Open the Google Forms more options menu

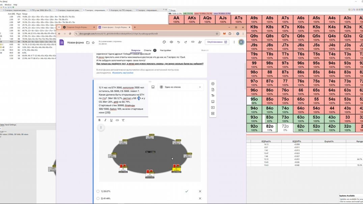(234, 42)
